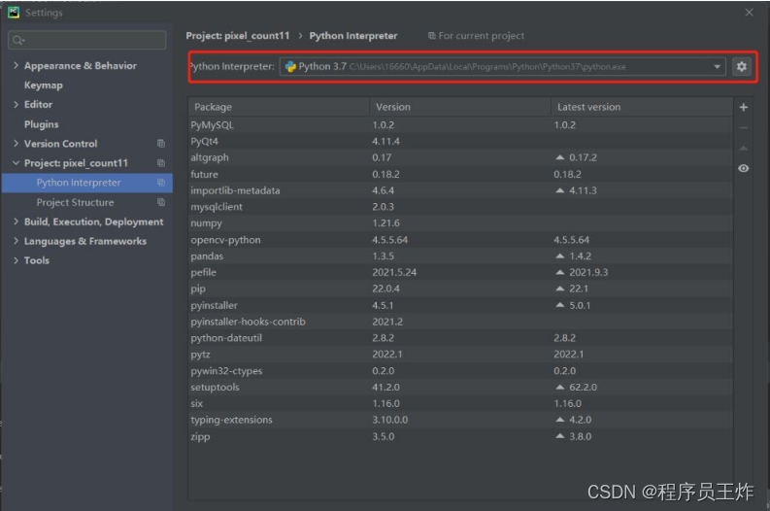The height and width of the screenshot is (511, 770).
Task: Select the pefile package row
Action: point(460,272)
